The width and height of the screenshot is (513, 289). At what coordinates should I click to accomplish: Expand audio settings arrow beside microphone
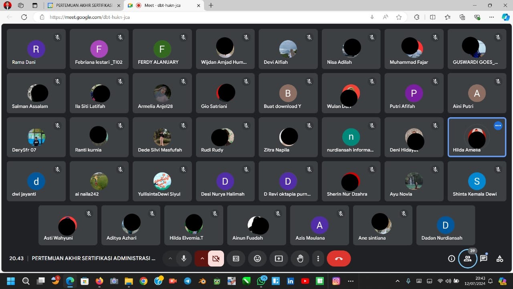tap(170, 259)
